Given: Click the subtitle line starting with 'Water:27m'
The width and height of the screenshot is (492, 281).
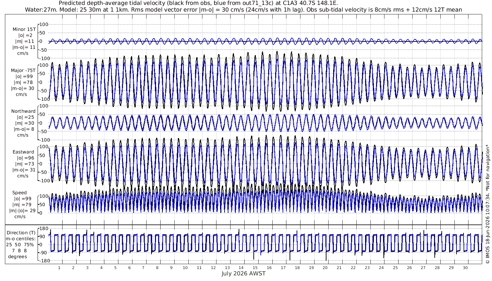Looking at the screenshot, I should [244, 9].
